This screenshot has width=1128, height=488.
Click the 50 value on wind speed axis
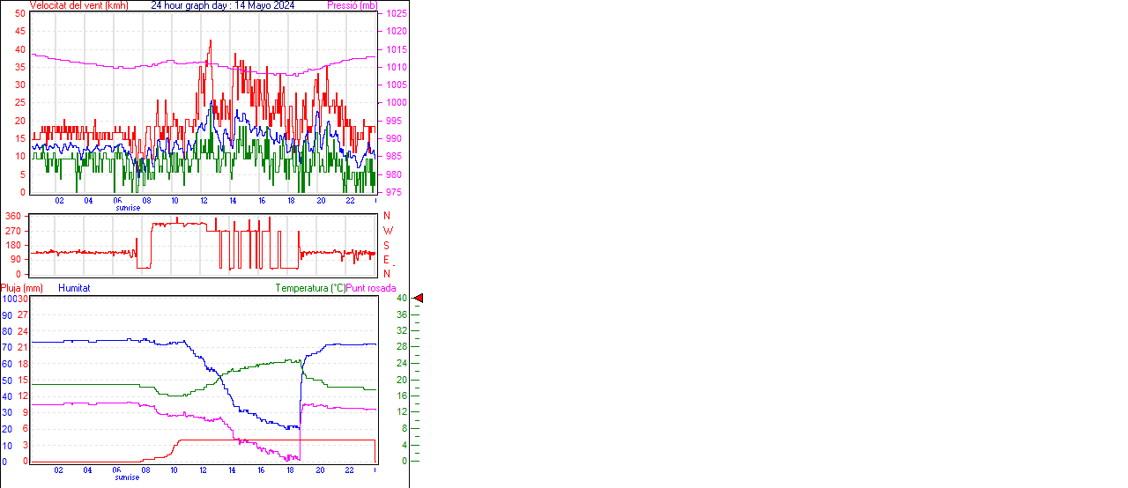[19, 14]
